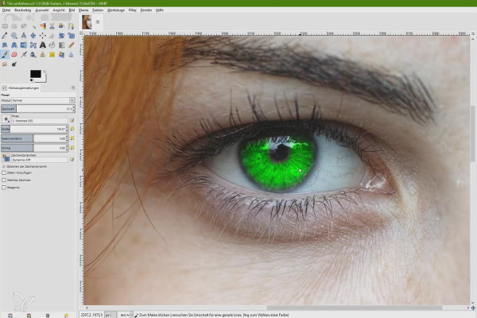477x318 pixels.
Task: Select the Cage Transform tool
Action: [33, 45]
